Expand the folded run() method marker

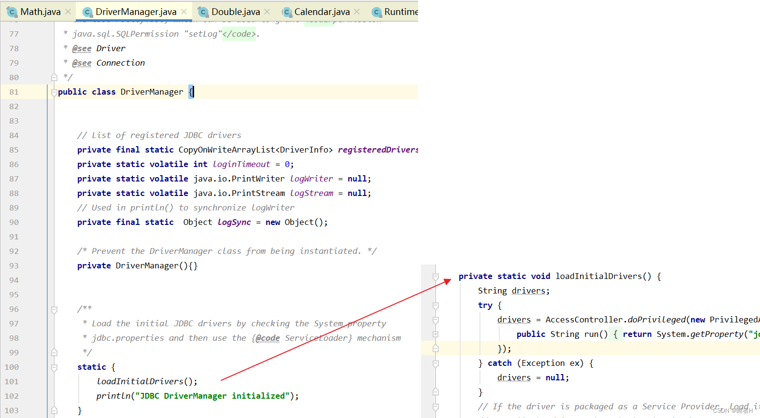pyautogui.click(x=436, y=334)
